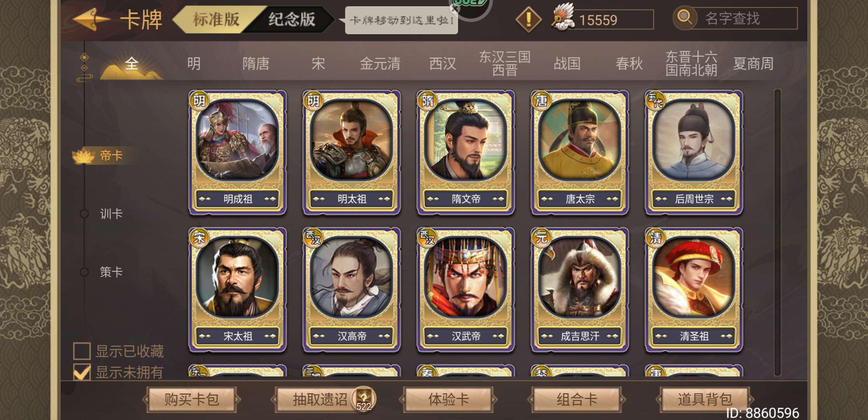Click the 明 dynasty badge on 明成祖
The image size is (868, 420).
coord(199,101)
